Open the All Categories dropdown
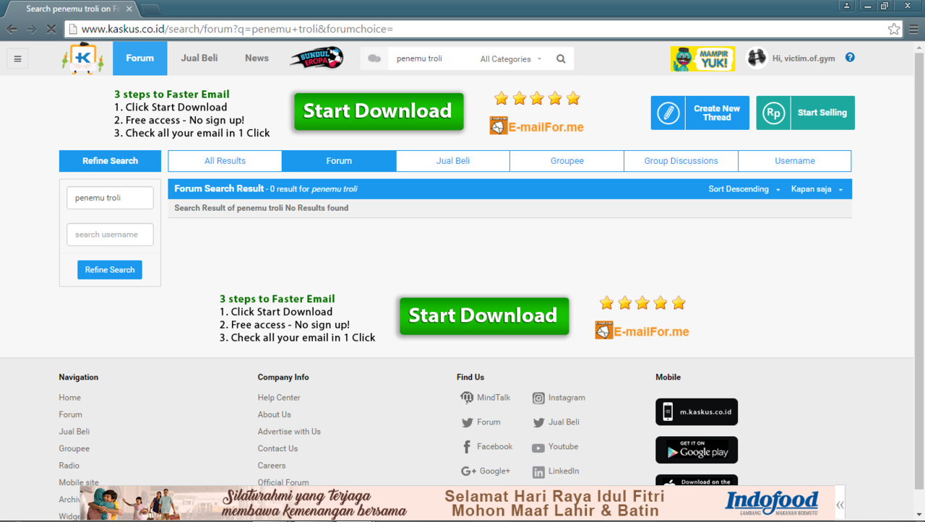This screenshot has width=925, height=522. pyautogui.click(x=510, y=59)
